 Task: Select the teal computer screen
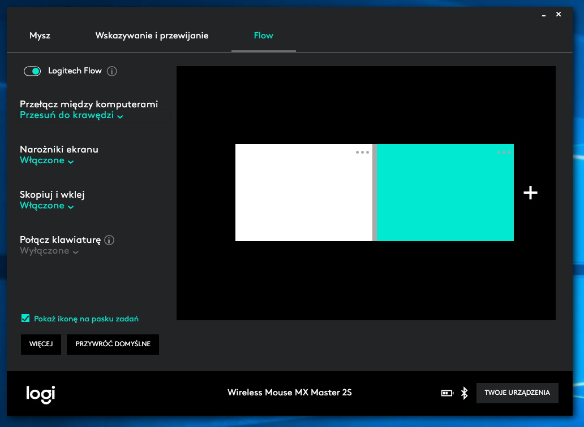pos(445,193)
